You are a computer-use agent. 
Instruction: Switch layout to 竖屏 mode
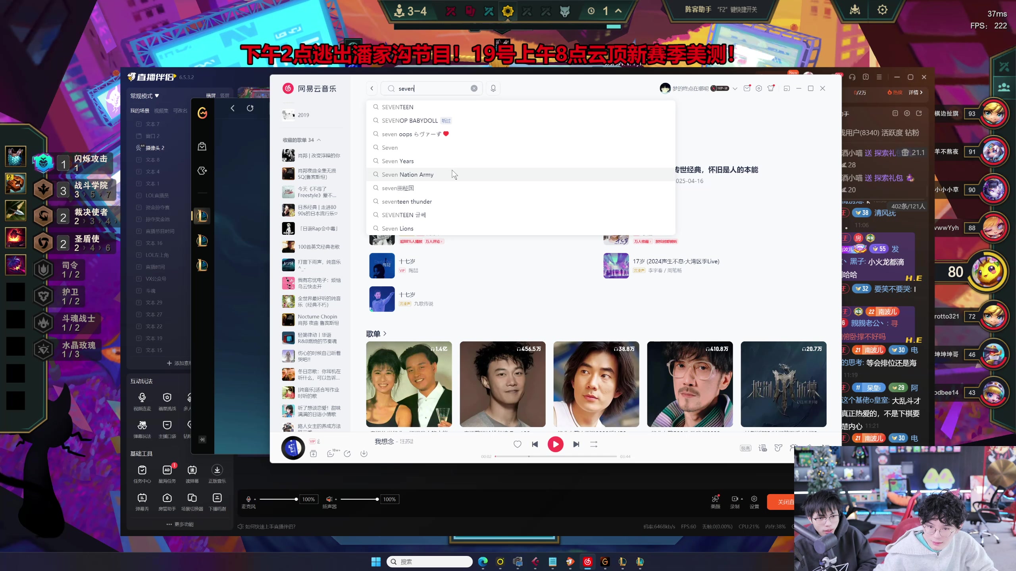pos(225,96)
